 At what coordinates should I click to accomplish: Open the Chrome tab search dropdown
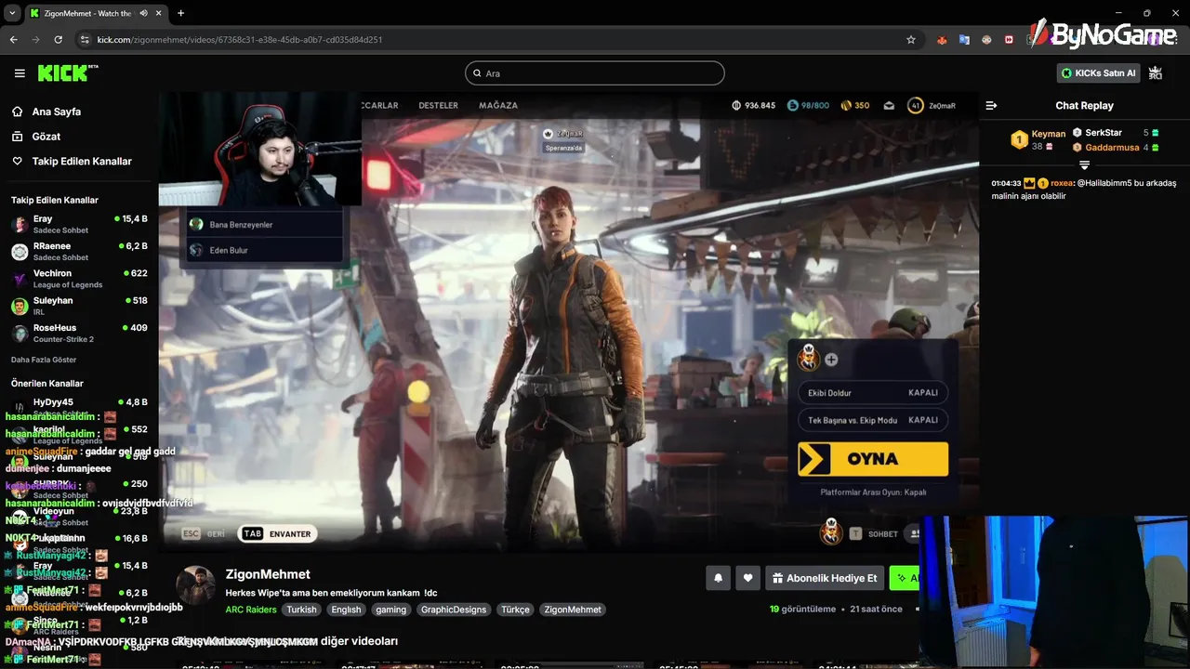(12, 13)
